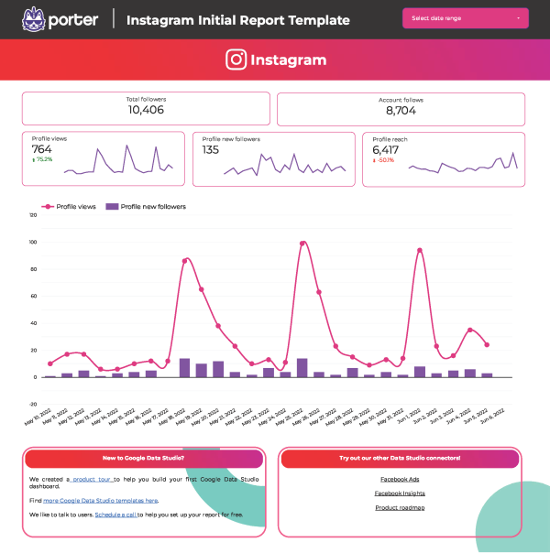Click the date range dropdown arrow
This screenshot has width=550, height=553.
518,18
